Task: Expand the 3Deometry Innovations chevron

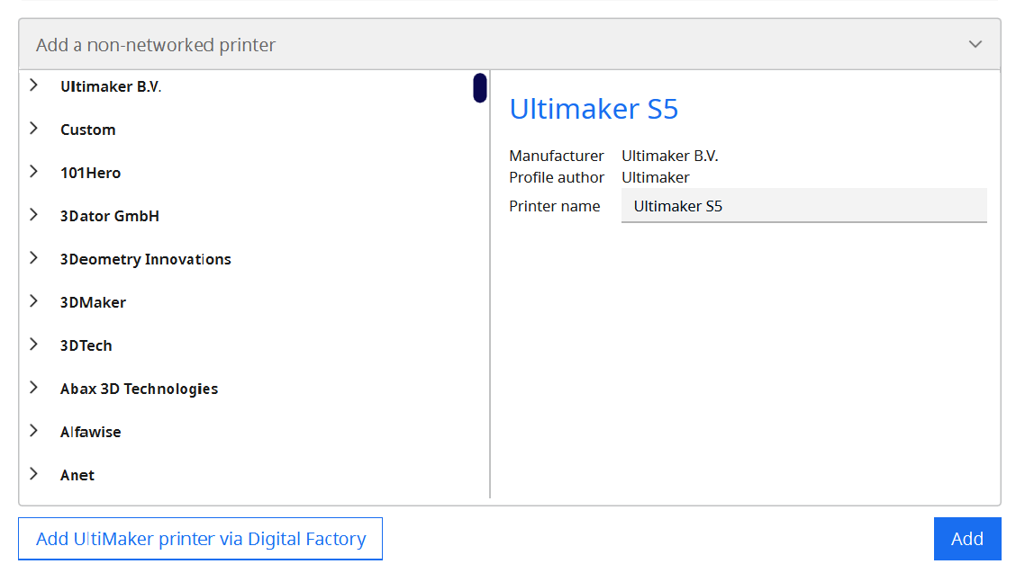Action: pyautogui.click(x=34, y=258)
